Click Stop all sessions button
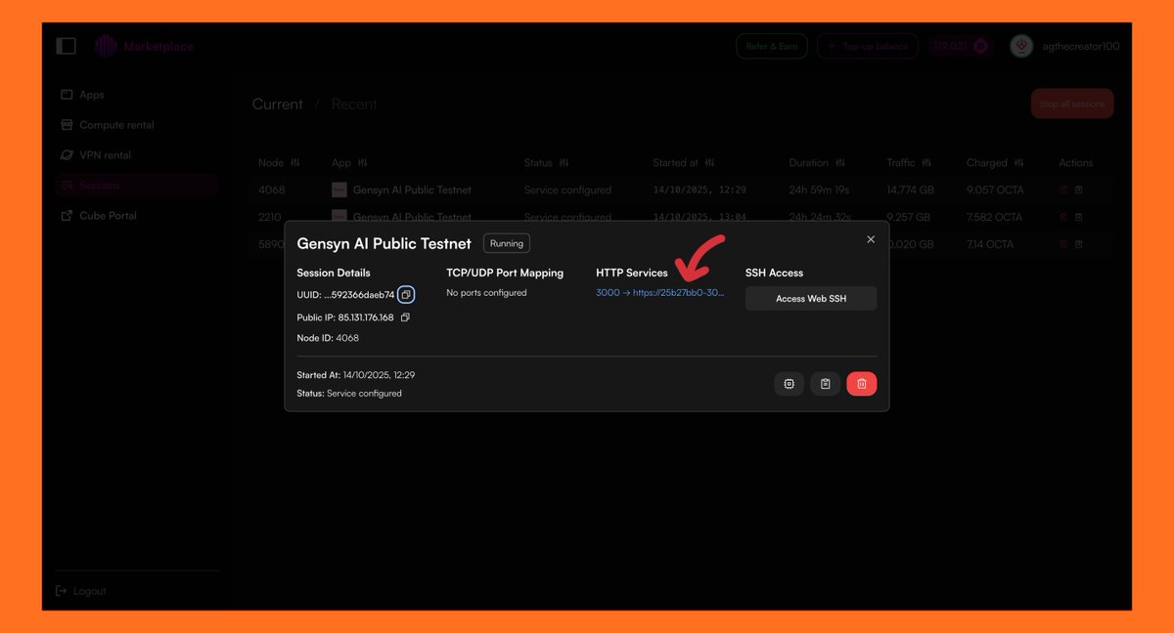The height and width of the screenshot is (633, 1174). point(1072,104)
